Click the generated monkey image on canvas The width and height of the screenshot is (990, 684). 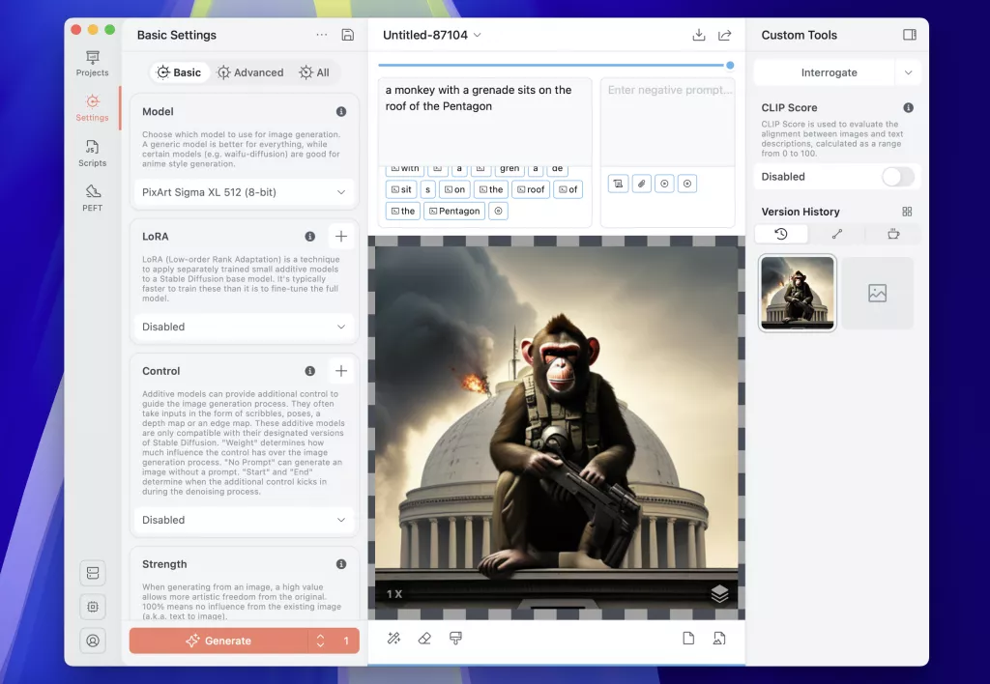pyautogui.click(x=556, y=427)
